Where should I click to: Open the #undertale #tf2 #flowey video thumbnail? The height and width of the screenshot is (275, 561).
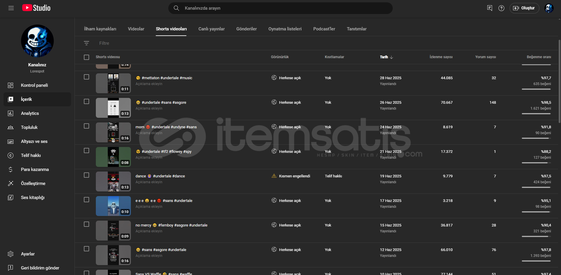pos(113,157)
